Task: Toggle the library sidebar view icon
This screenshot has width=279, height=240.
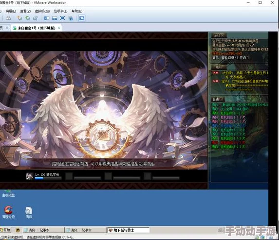Action: pos(47,18)
